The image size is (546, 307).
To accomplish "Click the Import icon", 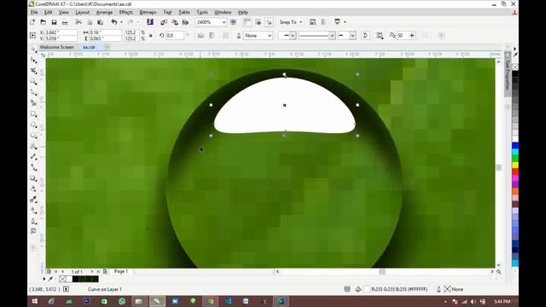I will pos(164,22).
